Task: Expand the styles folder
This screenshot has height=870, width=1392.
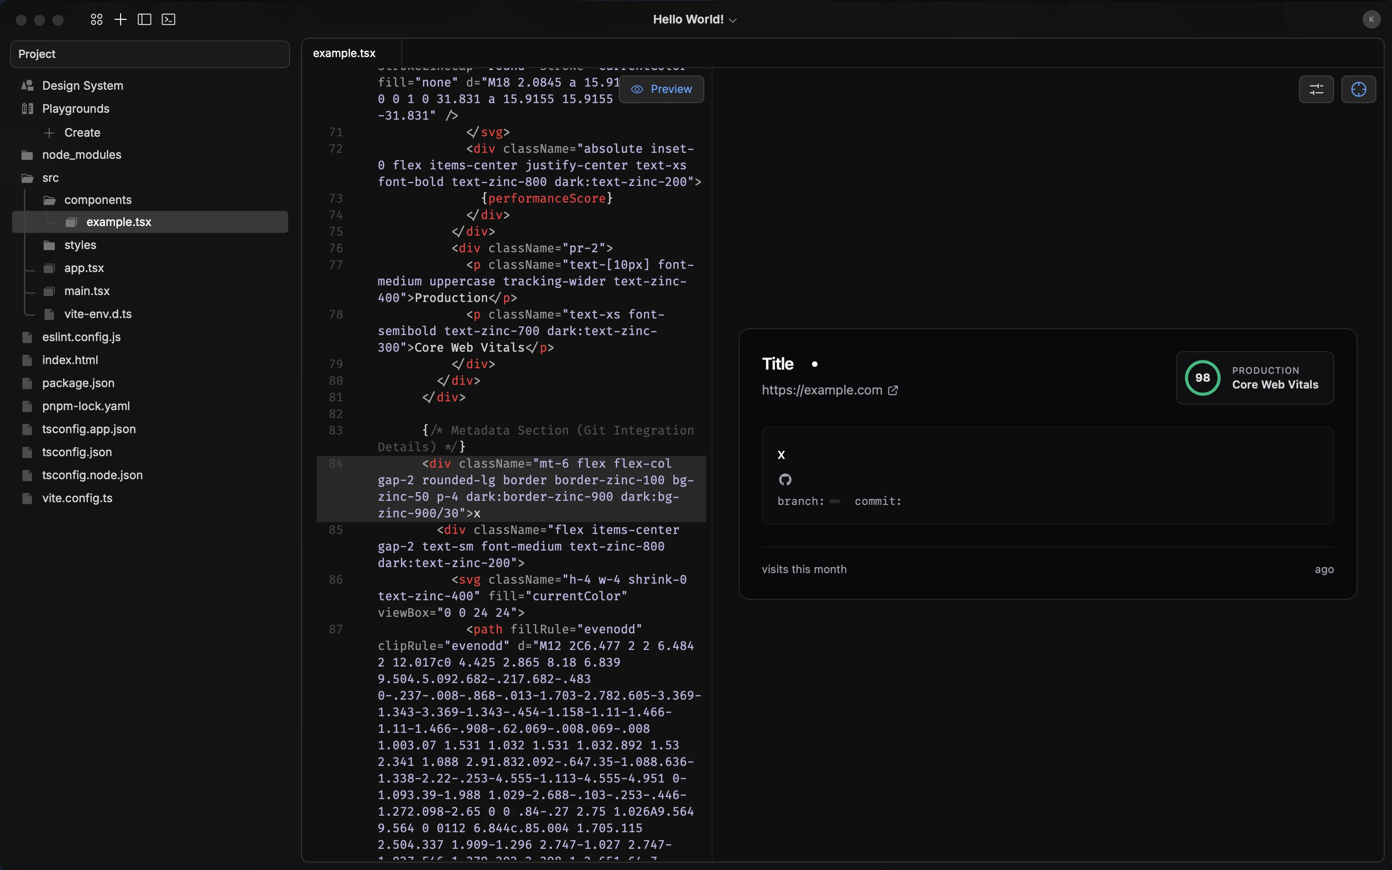Action: tap(80, 245)
